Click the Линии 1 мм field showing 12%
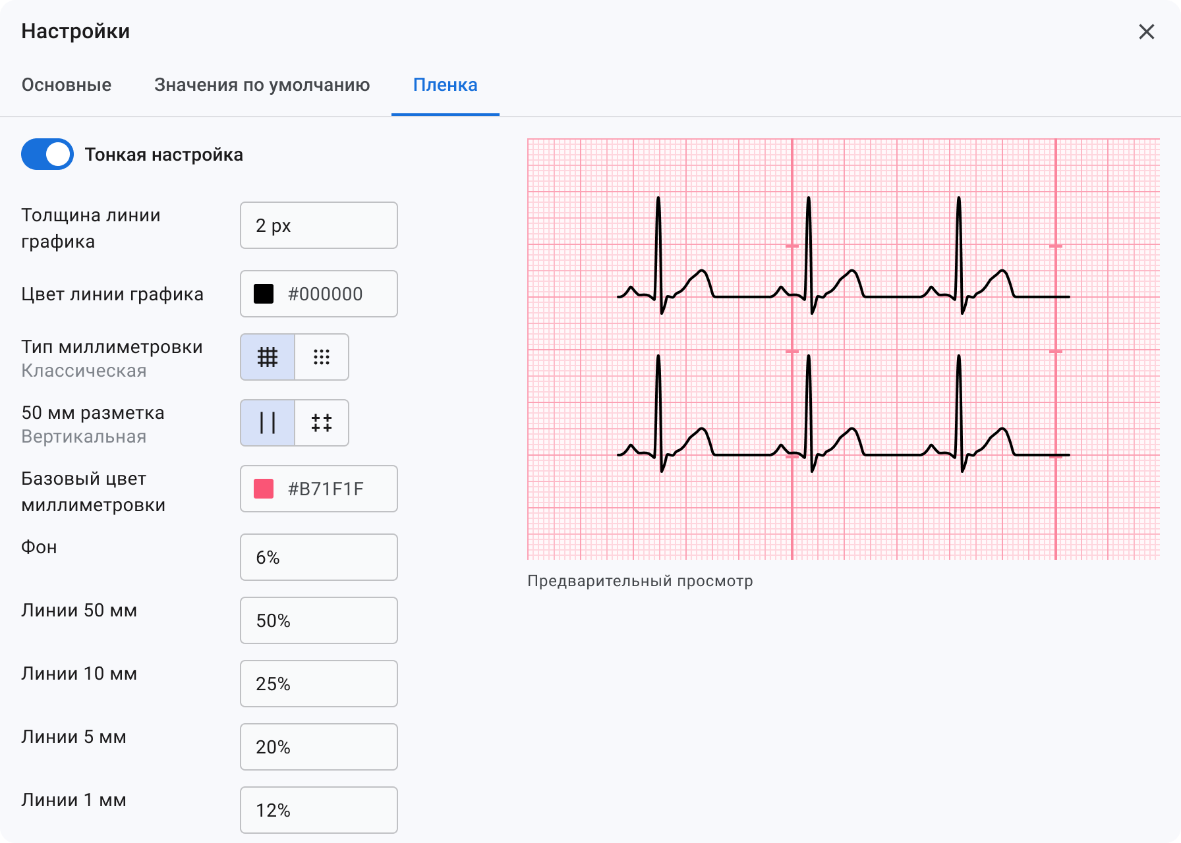 (319, 810)
